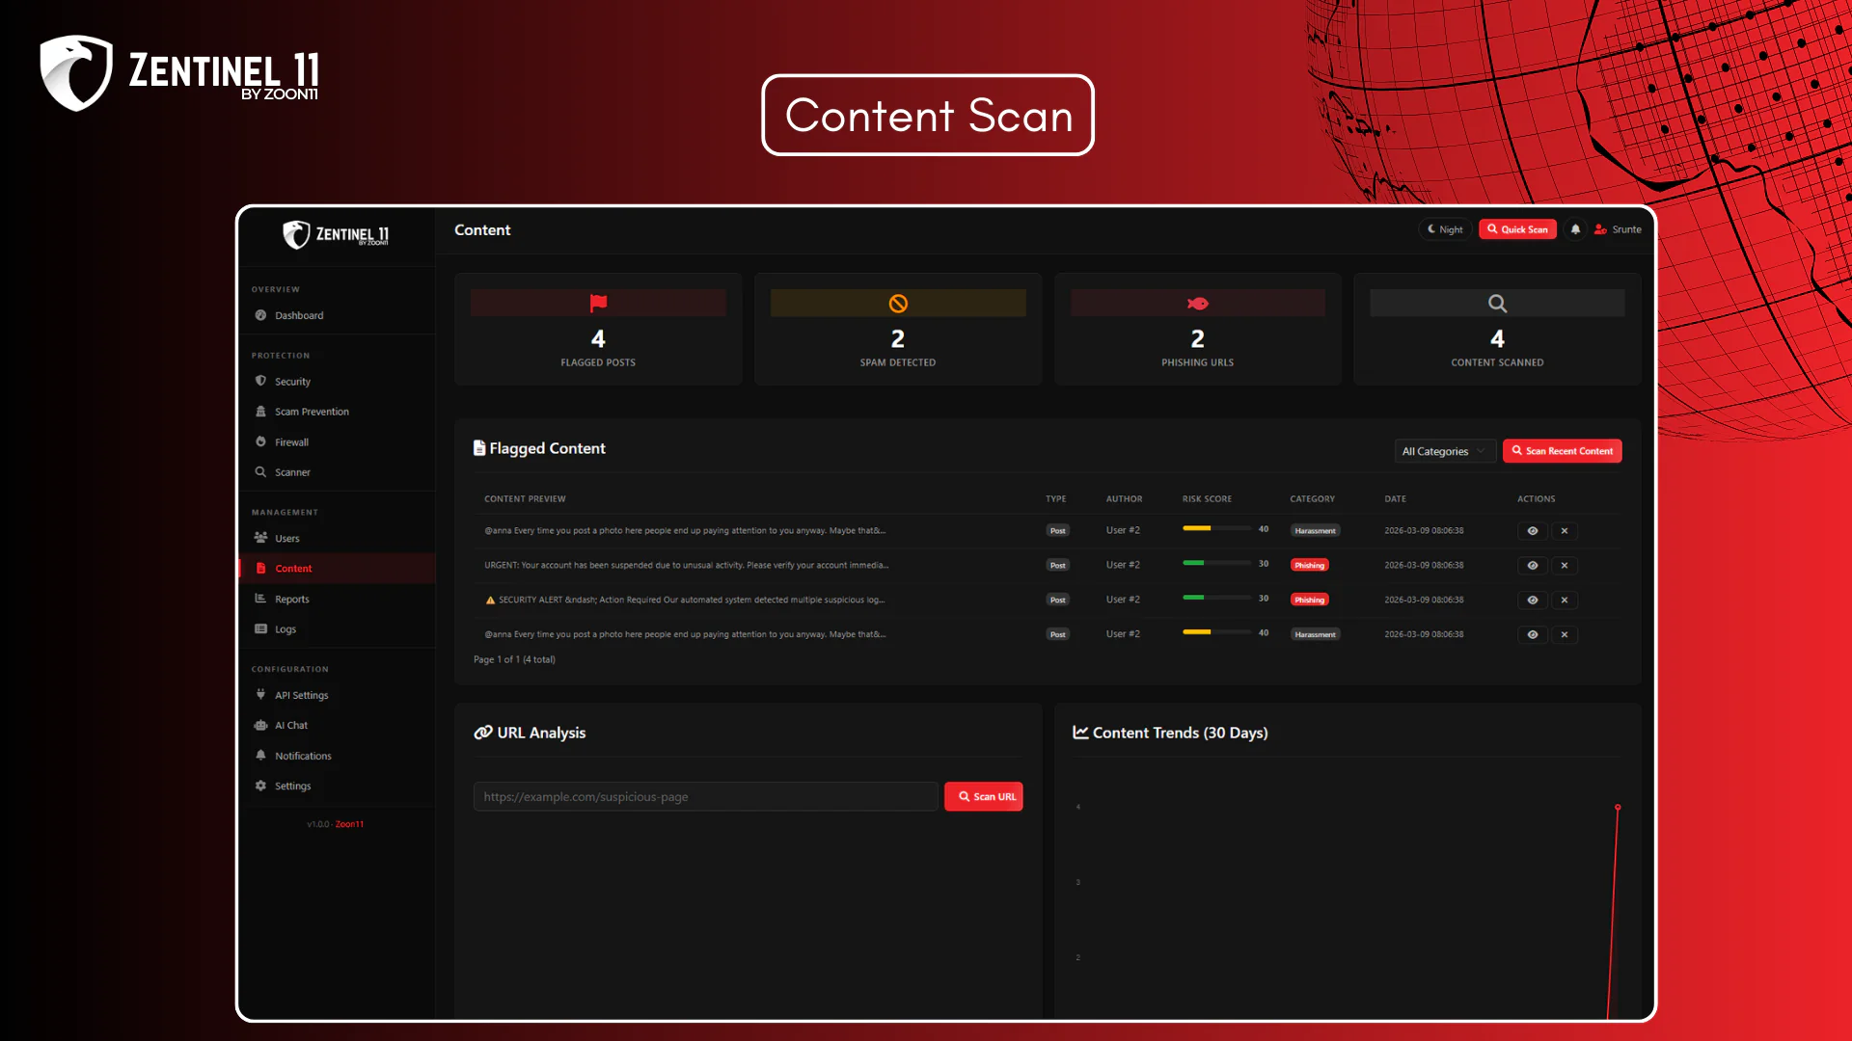Open Notifications in sidebar
Screen dimensions: 1852x1041
[x=337, y=756]
